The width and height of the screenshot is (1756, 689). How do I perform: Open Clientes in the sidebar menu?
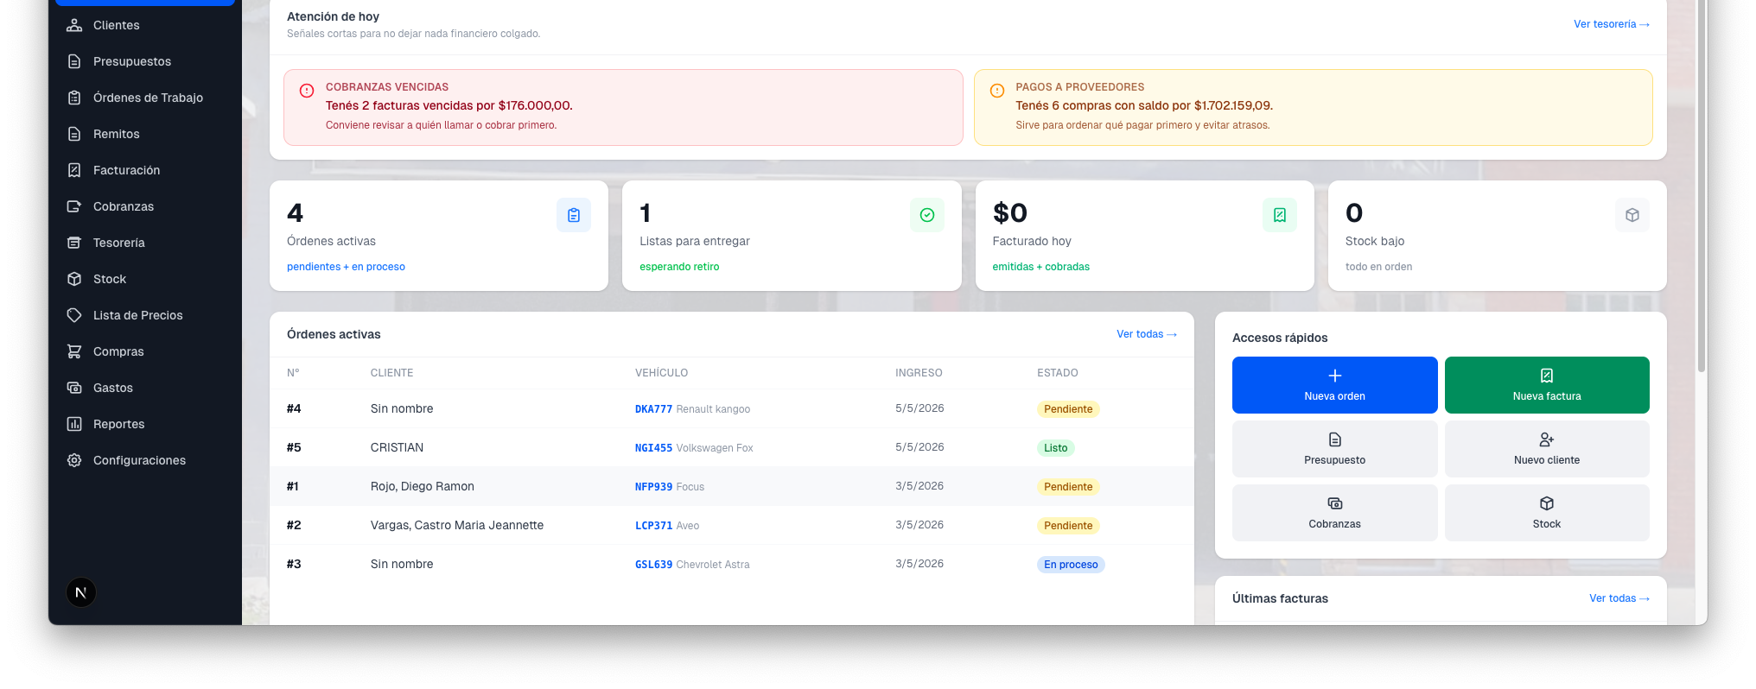145,25
